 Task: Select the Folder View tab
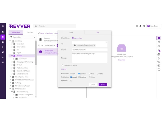pyautogui.click(x=16, y=32)
